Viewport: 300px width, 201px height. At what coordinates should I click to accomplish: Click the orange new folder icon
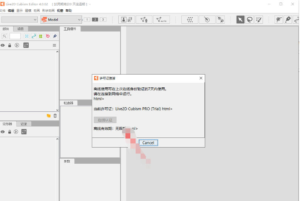48,116
